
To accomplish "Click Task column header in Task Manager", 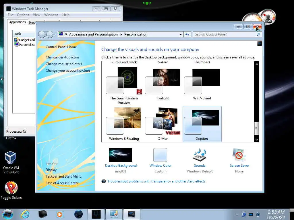I will pyautogui.click(x=24, y=34).
